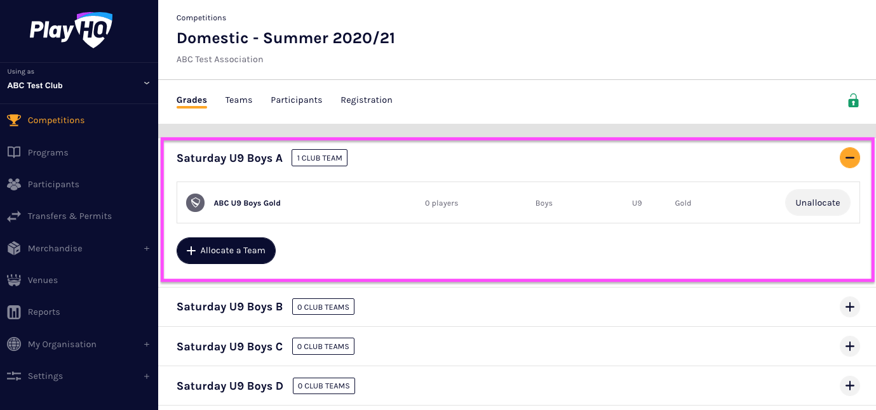Unallocate the ABC U9 Boys Gold team
Image resolution: width=876 pixels, height=410 pixels.
point(818,203)
